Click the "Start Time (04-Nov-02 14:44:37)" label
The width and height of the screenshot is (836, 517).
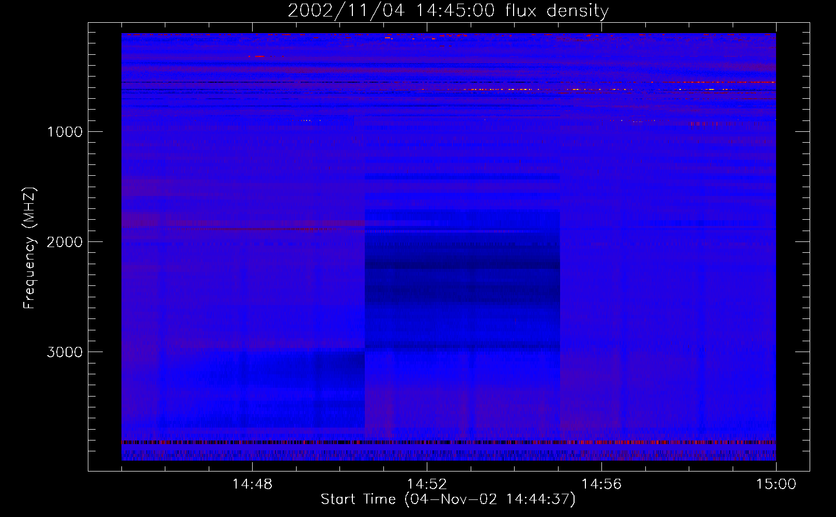pos(448,499)
